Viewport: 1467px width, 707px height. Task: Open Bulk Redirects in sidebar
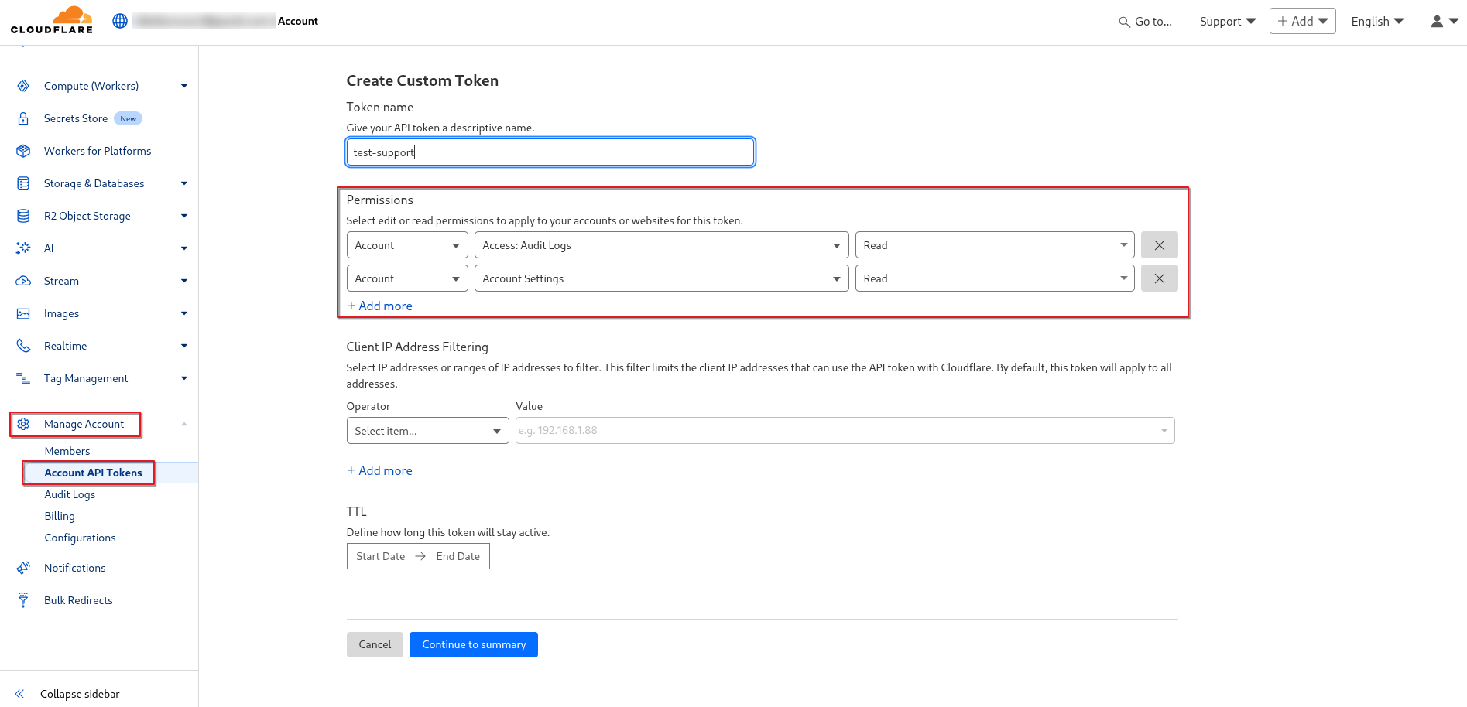(78, 600)
